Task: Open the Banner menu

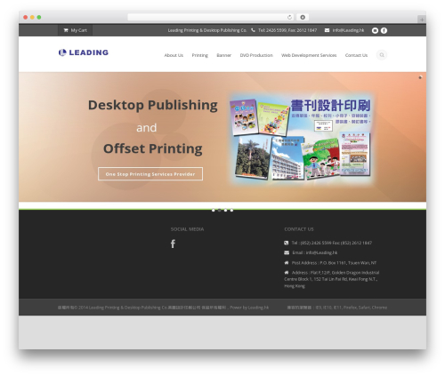Action: (x=223, y=55)
